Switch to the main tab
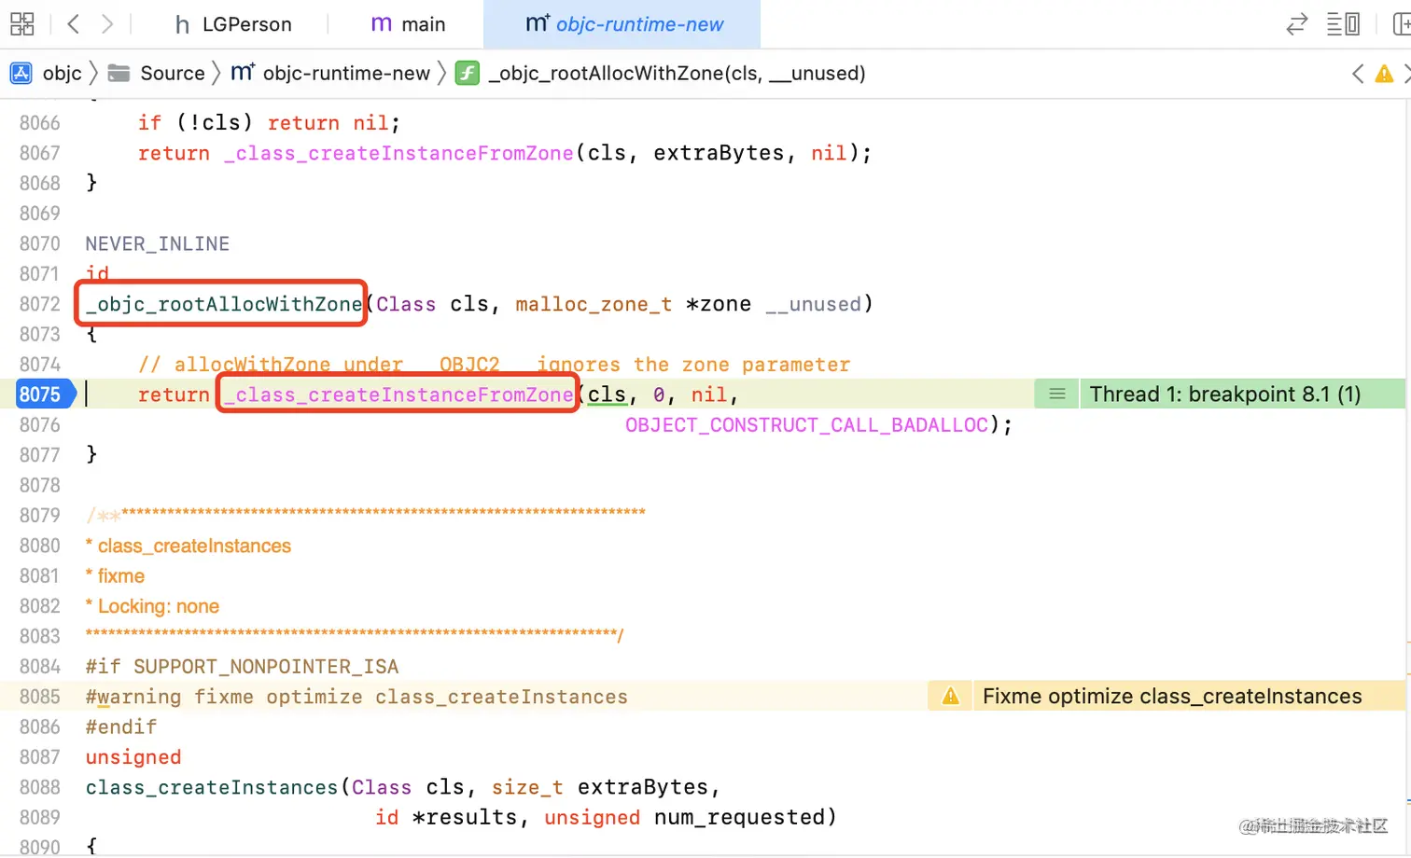The height and width of the screenshot is (858, 1411). coord(408,24)
